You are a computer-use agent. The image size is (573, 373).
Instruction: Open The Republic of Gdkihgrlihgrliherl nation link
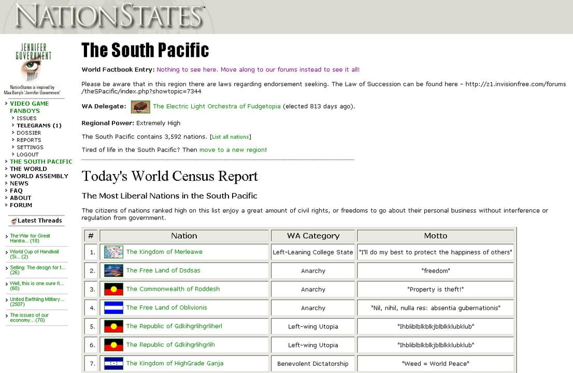point(174,326)
